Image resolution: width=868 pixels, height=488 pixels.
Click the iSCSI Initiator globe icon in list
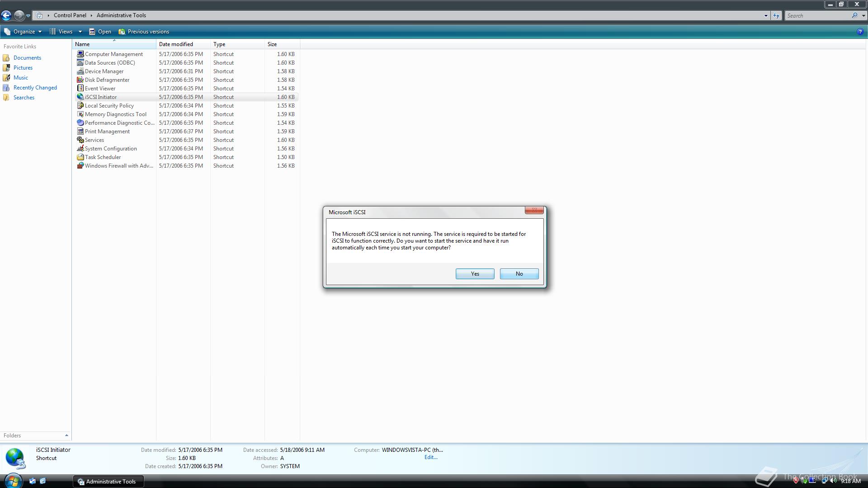point(80,97)
